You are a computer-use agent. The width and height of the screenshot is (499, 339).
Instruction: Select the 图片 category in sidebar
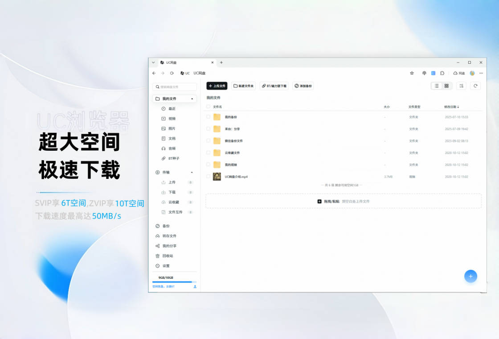(x=172, y=128)
